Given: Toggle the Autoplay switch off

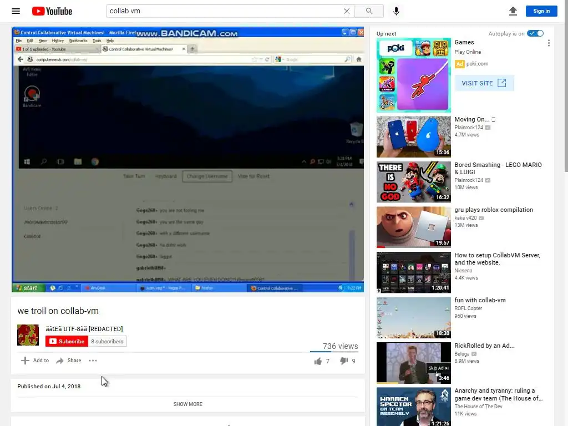Looking at the screenshot, I should click(x=535, y=33).
